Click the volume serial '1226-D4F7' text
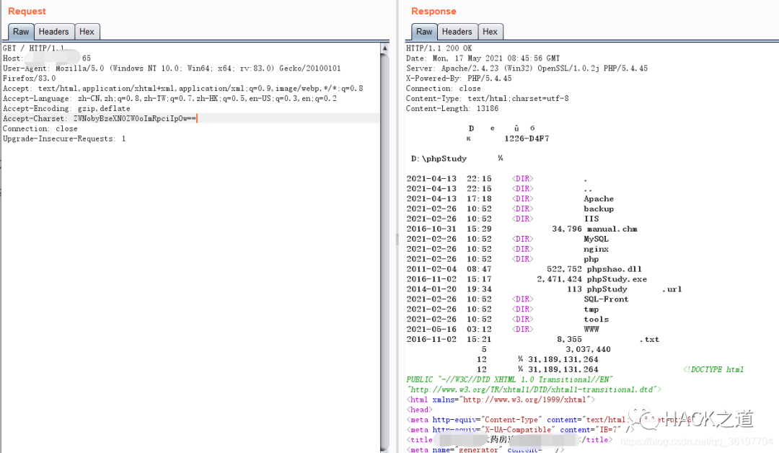Viewport: 779px width, 453px height. (527, 138)
